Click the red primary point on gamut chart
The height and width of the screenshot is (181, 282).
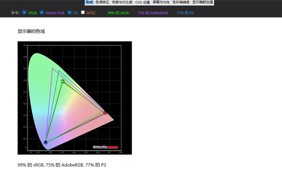point(105,113)
